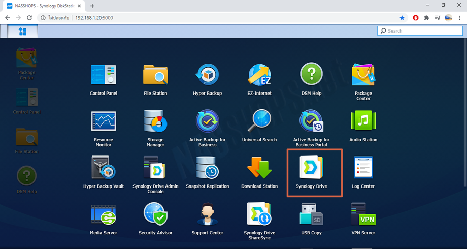Open Control Panel from the main menu grid

tap(104, 79)
